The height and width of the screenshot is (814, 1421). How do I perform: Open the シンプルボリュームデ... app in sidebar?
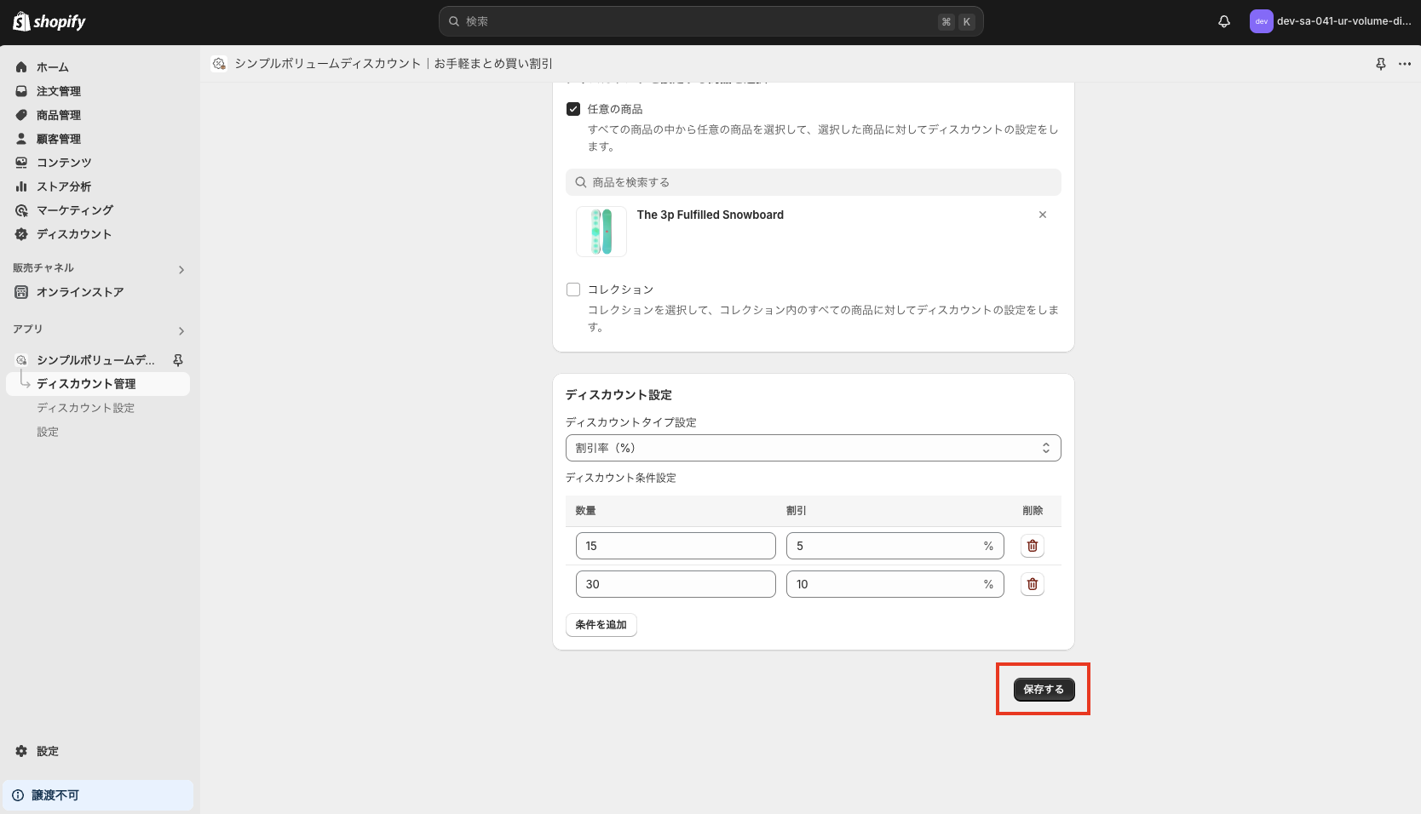(95, 360)
